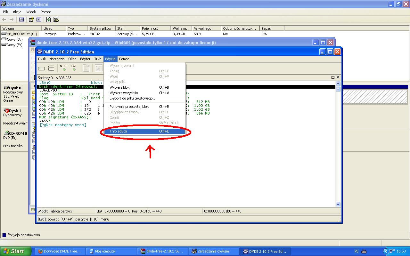This screenshot has width=410, height=256.
Task: Click the FAT search toolbar button
Action: pyautogui.click(x=74, y=68)
